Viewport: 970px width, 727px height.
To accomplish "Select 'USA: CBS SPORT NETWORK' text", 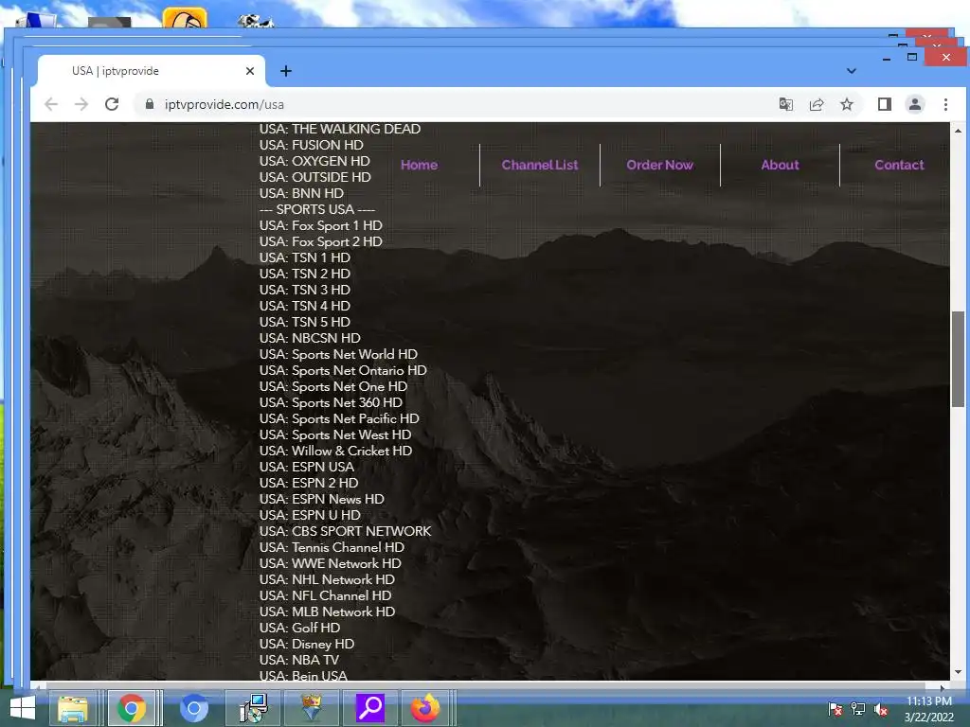I will pyautogui.click(x=345, y=531).
